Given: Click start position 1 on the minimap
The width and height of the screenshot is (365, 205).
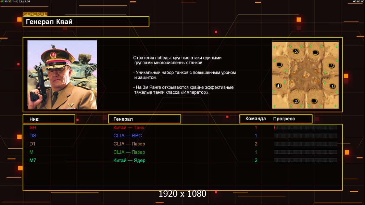Looking at the screenshot, I should click(x=332, y=86).
